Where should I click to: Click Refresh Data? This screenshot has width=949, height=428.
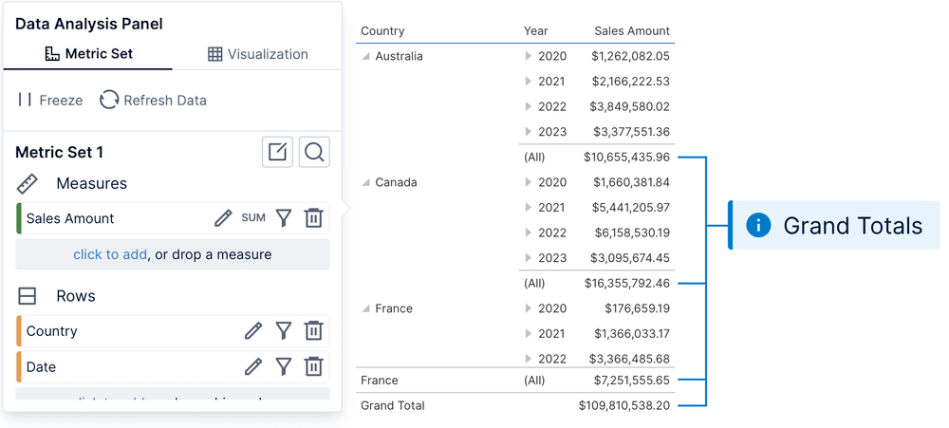click(153, 100)
